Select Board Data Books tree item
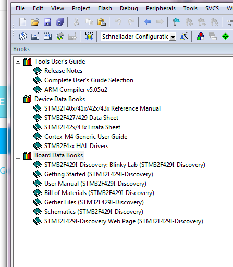 tap(58, 155)
